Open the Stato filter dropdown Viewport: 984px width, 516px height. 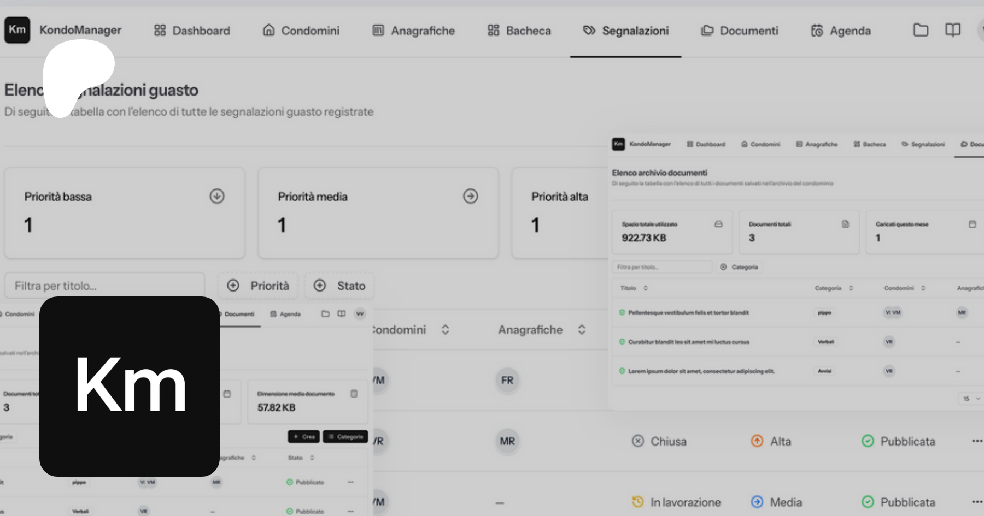pos(339,286)
